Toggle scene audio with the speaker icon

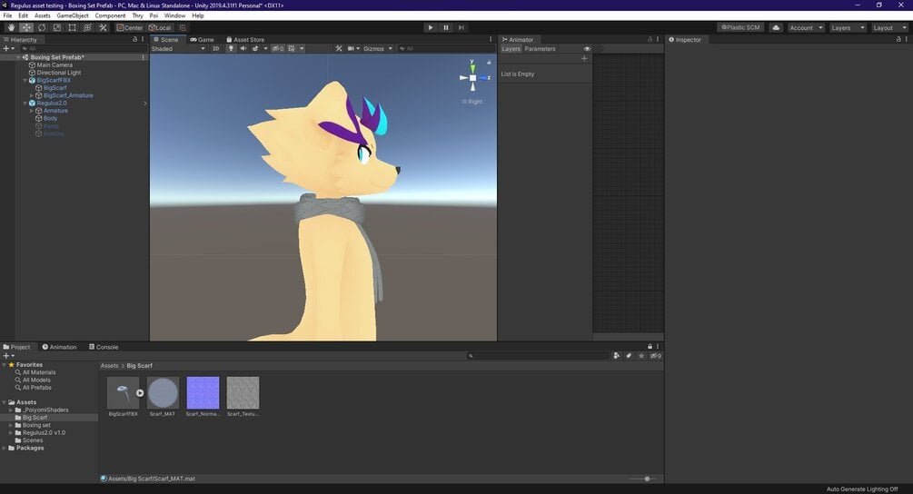click(243, 49)
